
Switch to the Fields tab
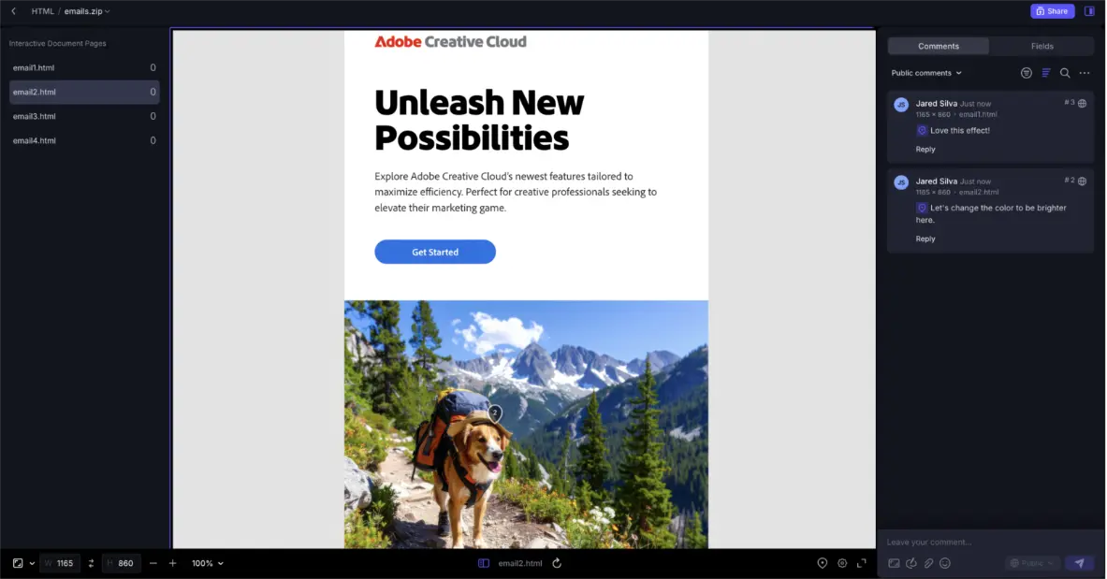(1041, 45)
